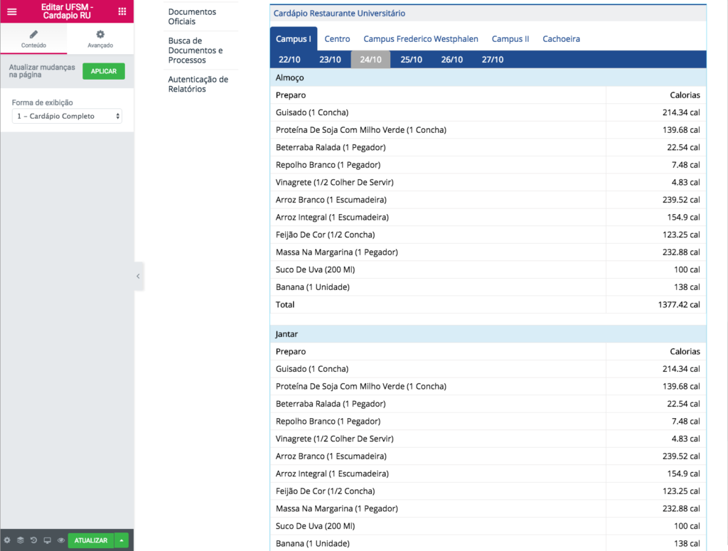Collapse the editor panel with arrow handle

click(x=138, y=276)
